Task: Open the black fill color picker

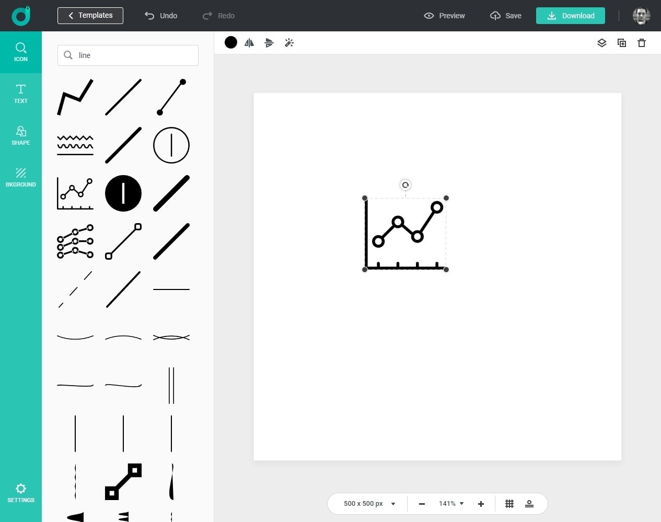Action: pos(231,43)
